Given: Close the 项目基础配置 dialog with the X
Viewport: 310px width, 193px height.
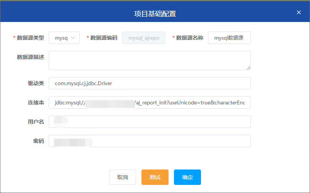Looking at the screenshot, I should pyautogui.click(x=299, y=12).
